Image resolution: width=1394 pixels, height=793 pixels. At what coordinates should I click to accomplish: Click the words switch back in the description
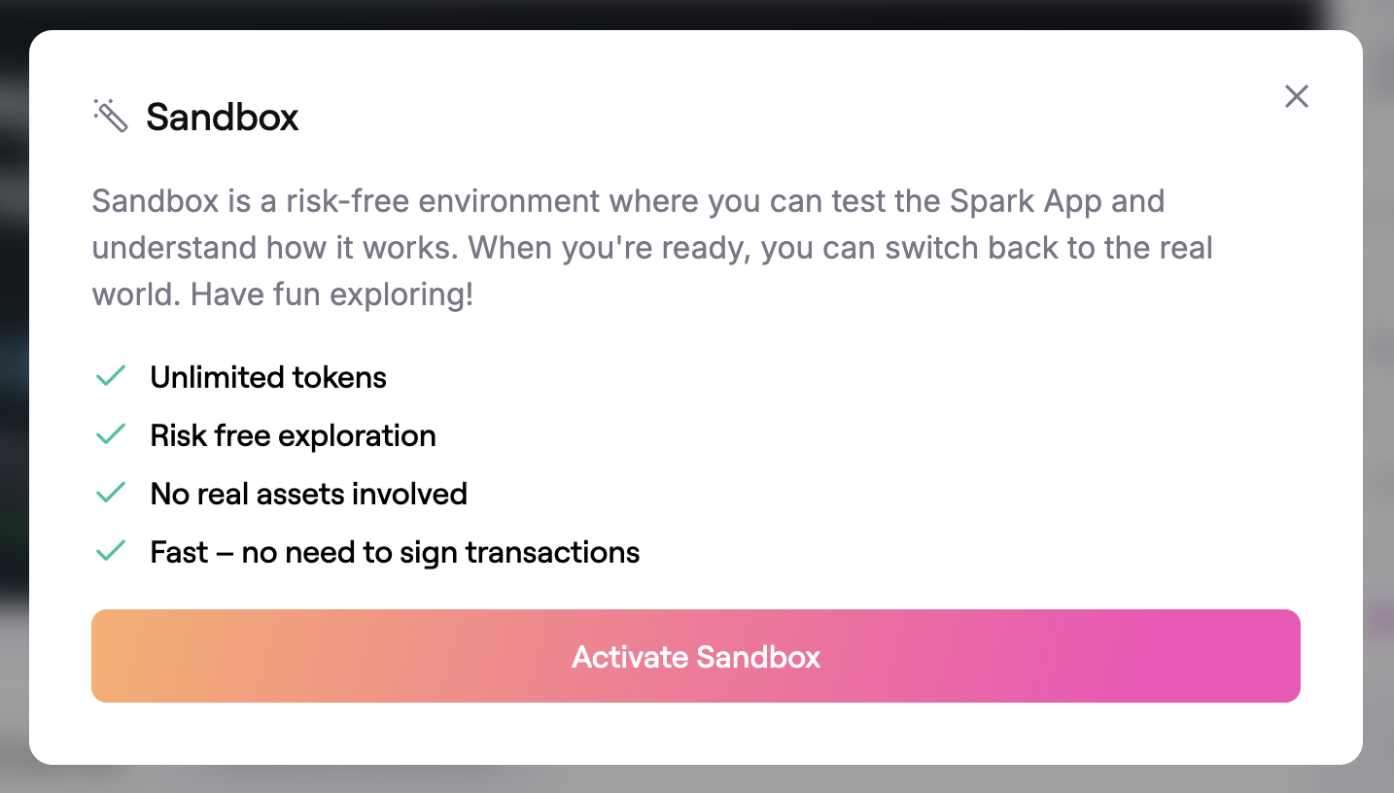coord(932,248)
